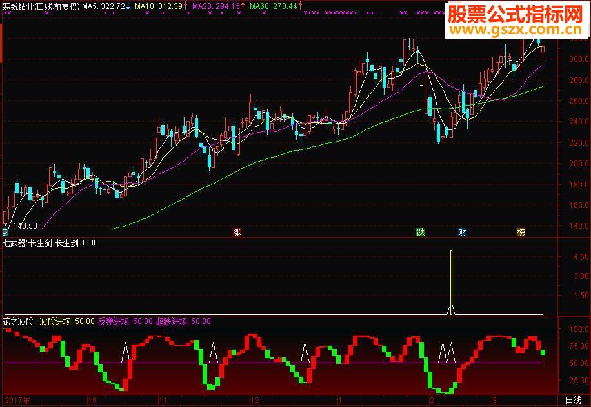Click the yellow spike on 长生剑 indicator
The image size is (591, 407).
451,282
